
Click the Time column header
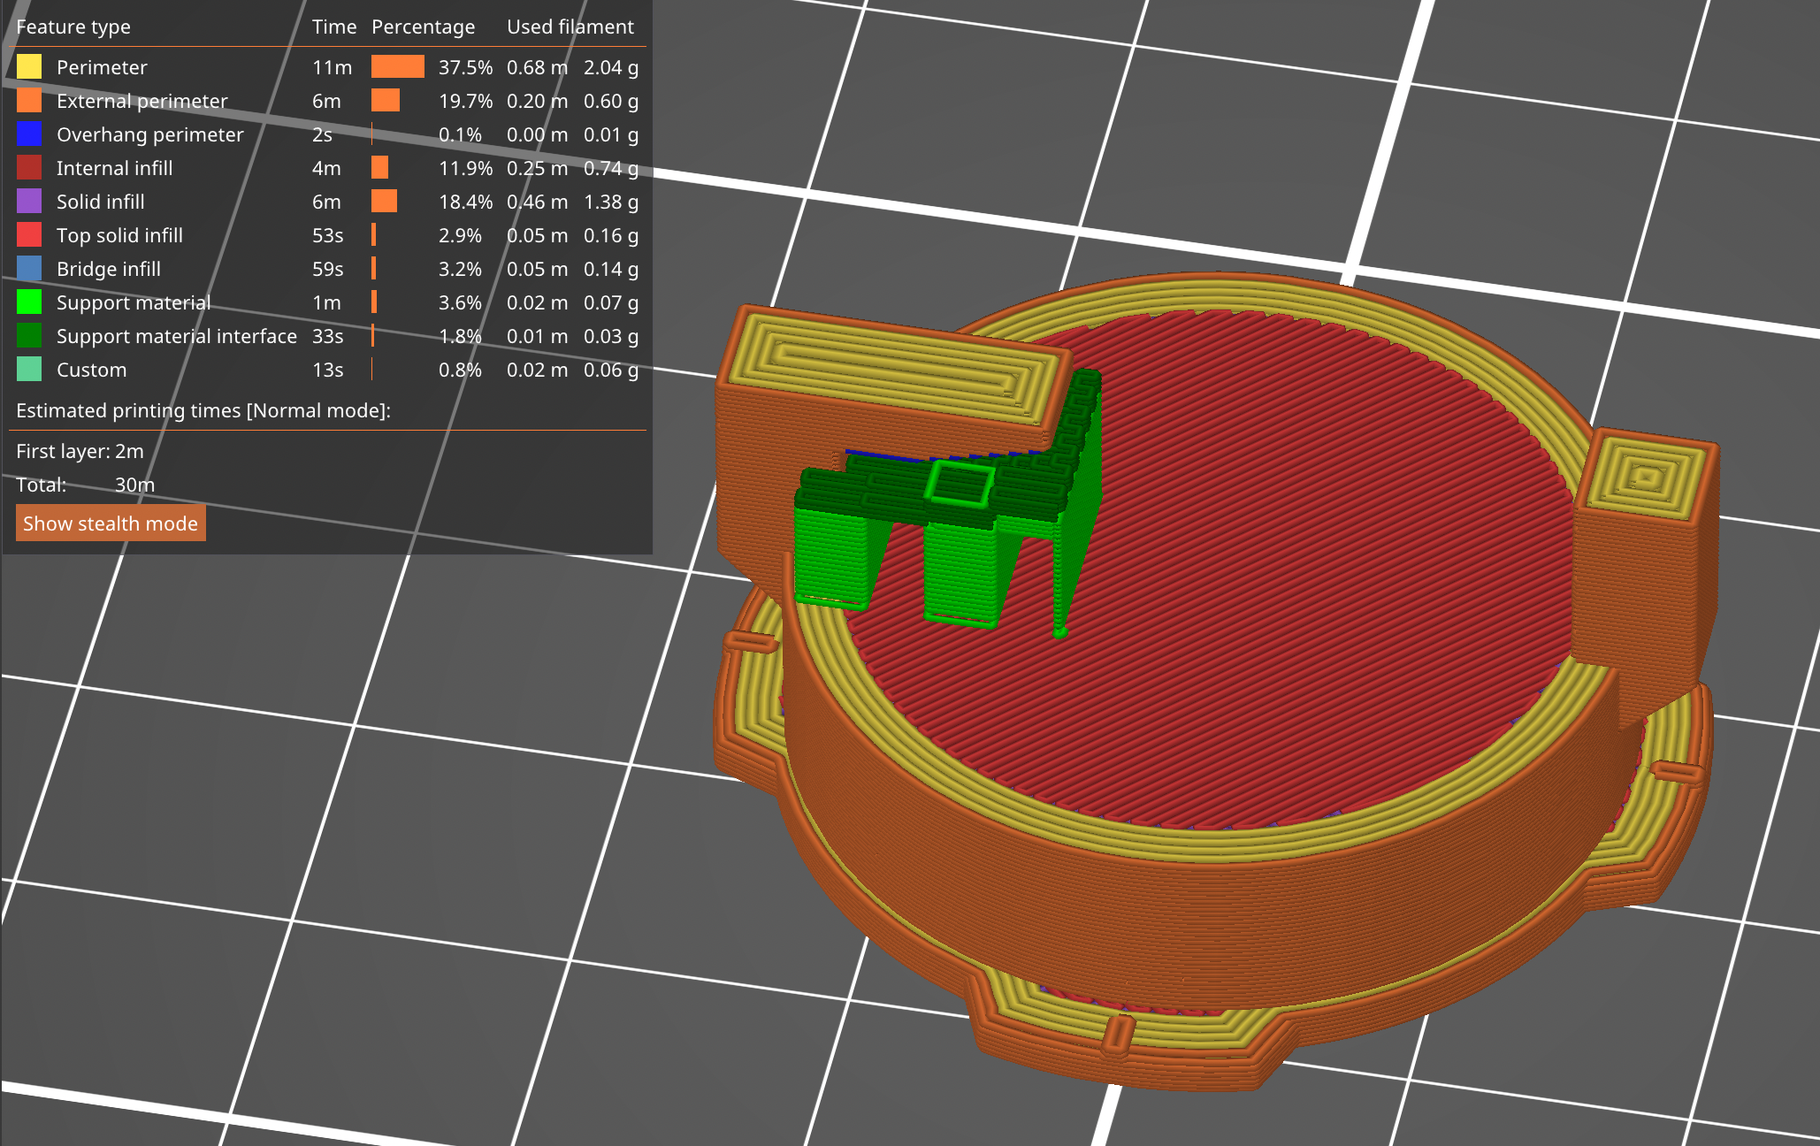[x=334, y=27]
